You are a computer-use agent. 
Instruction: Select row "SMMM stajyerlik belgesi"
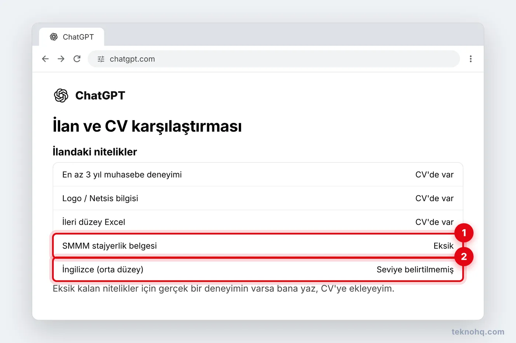point(258,246)
